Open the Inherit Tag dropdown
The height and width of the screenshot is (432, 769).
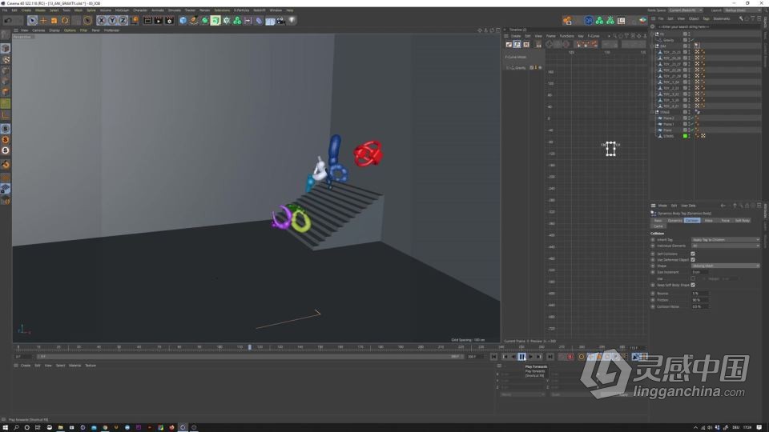[x=726, y=239]
